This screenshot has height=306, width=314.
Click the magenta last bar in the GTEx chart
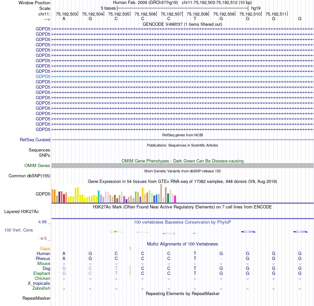click(x=175, y=199)
